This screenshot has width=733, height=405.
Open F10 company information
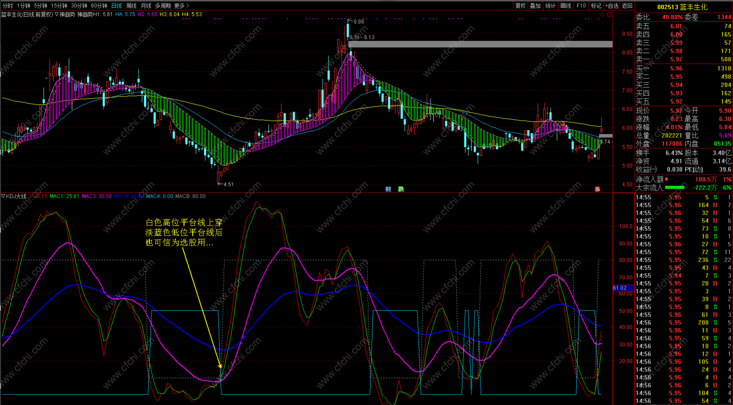click(x=581, y=6)
